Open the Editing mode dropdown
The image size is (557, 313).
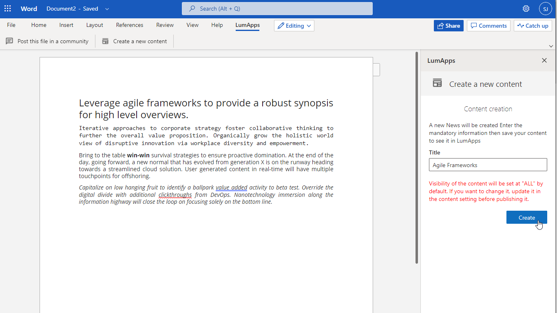[294, 26]
